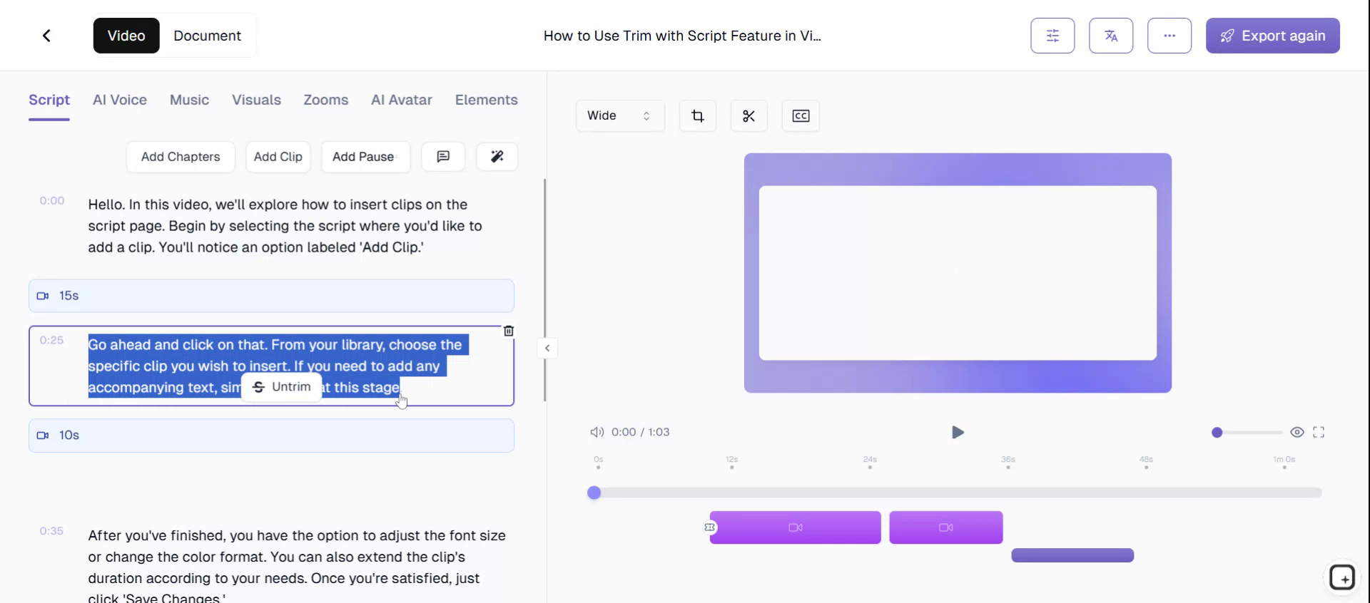Select the 10s clip row
The image size is (1370, 603).
pos(271,435)
